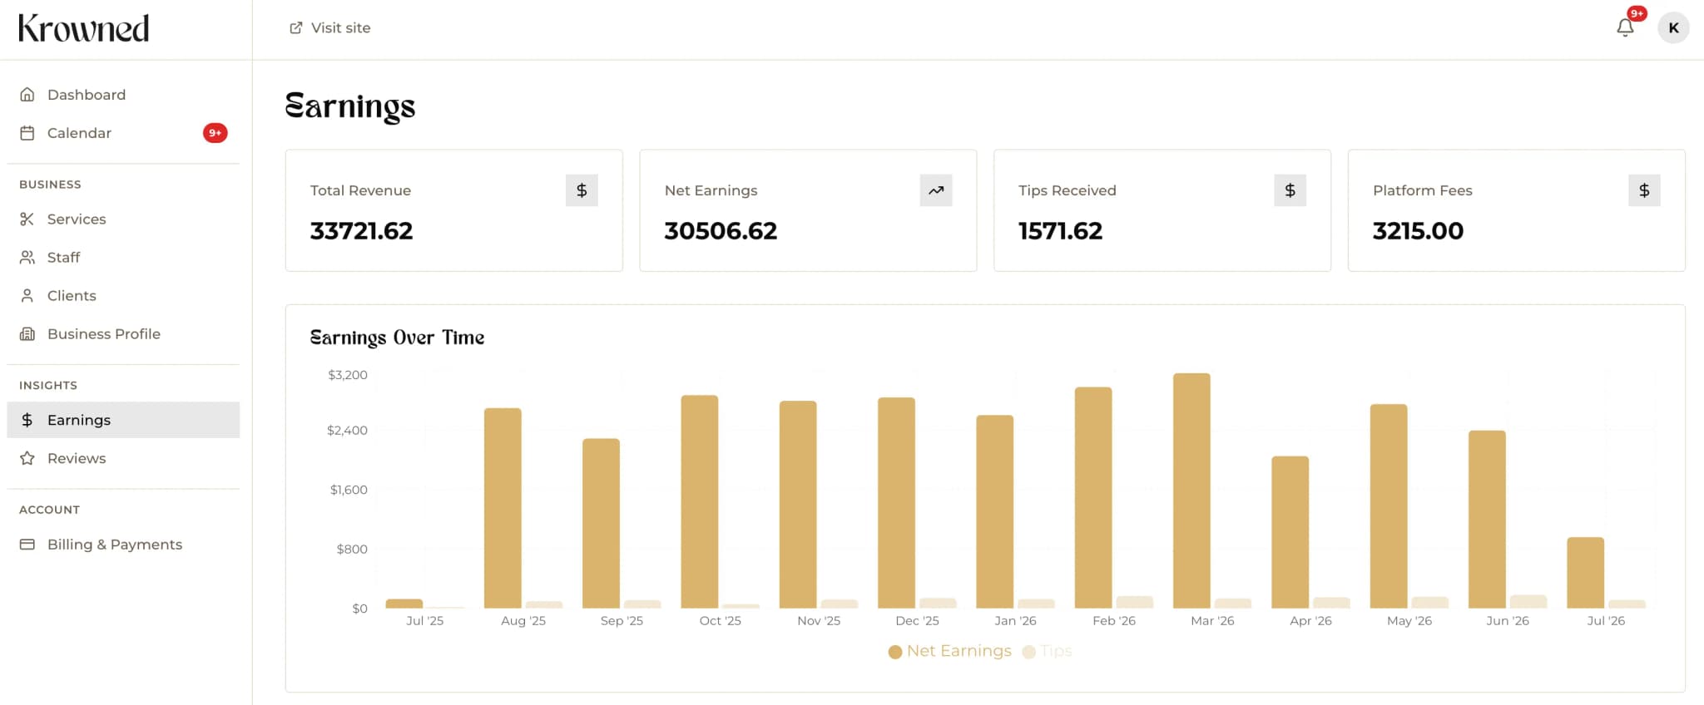1704x705 pixels.
Task: Click the Net Earnings value 30506.62
Action: click(721, 231)
